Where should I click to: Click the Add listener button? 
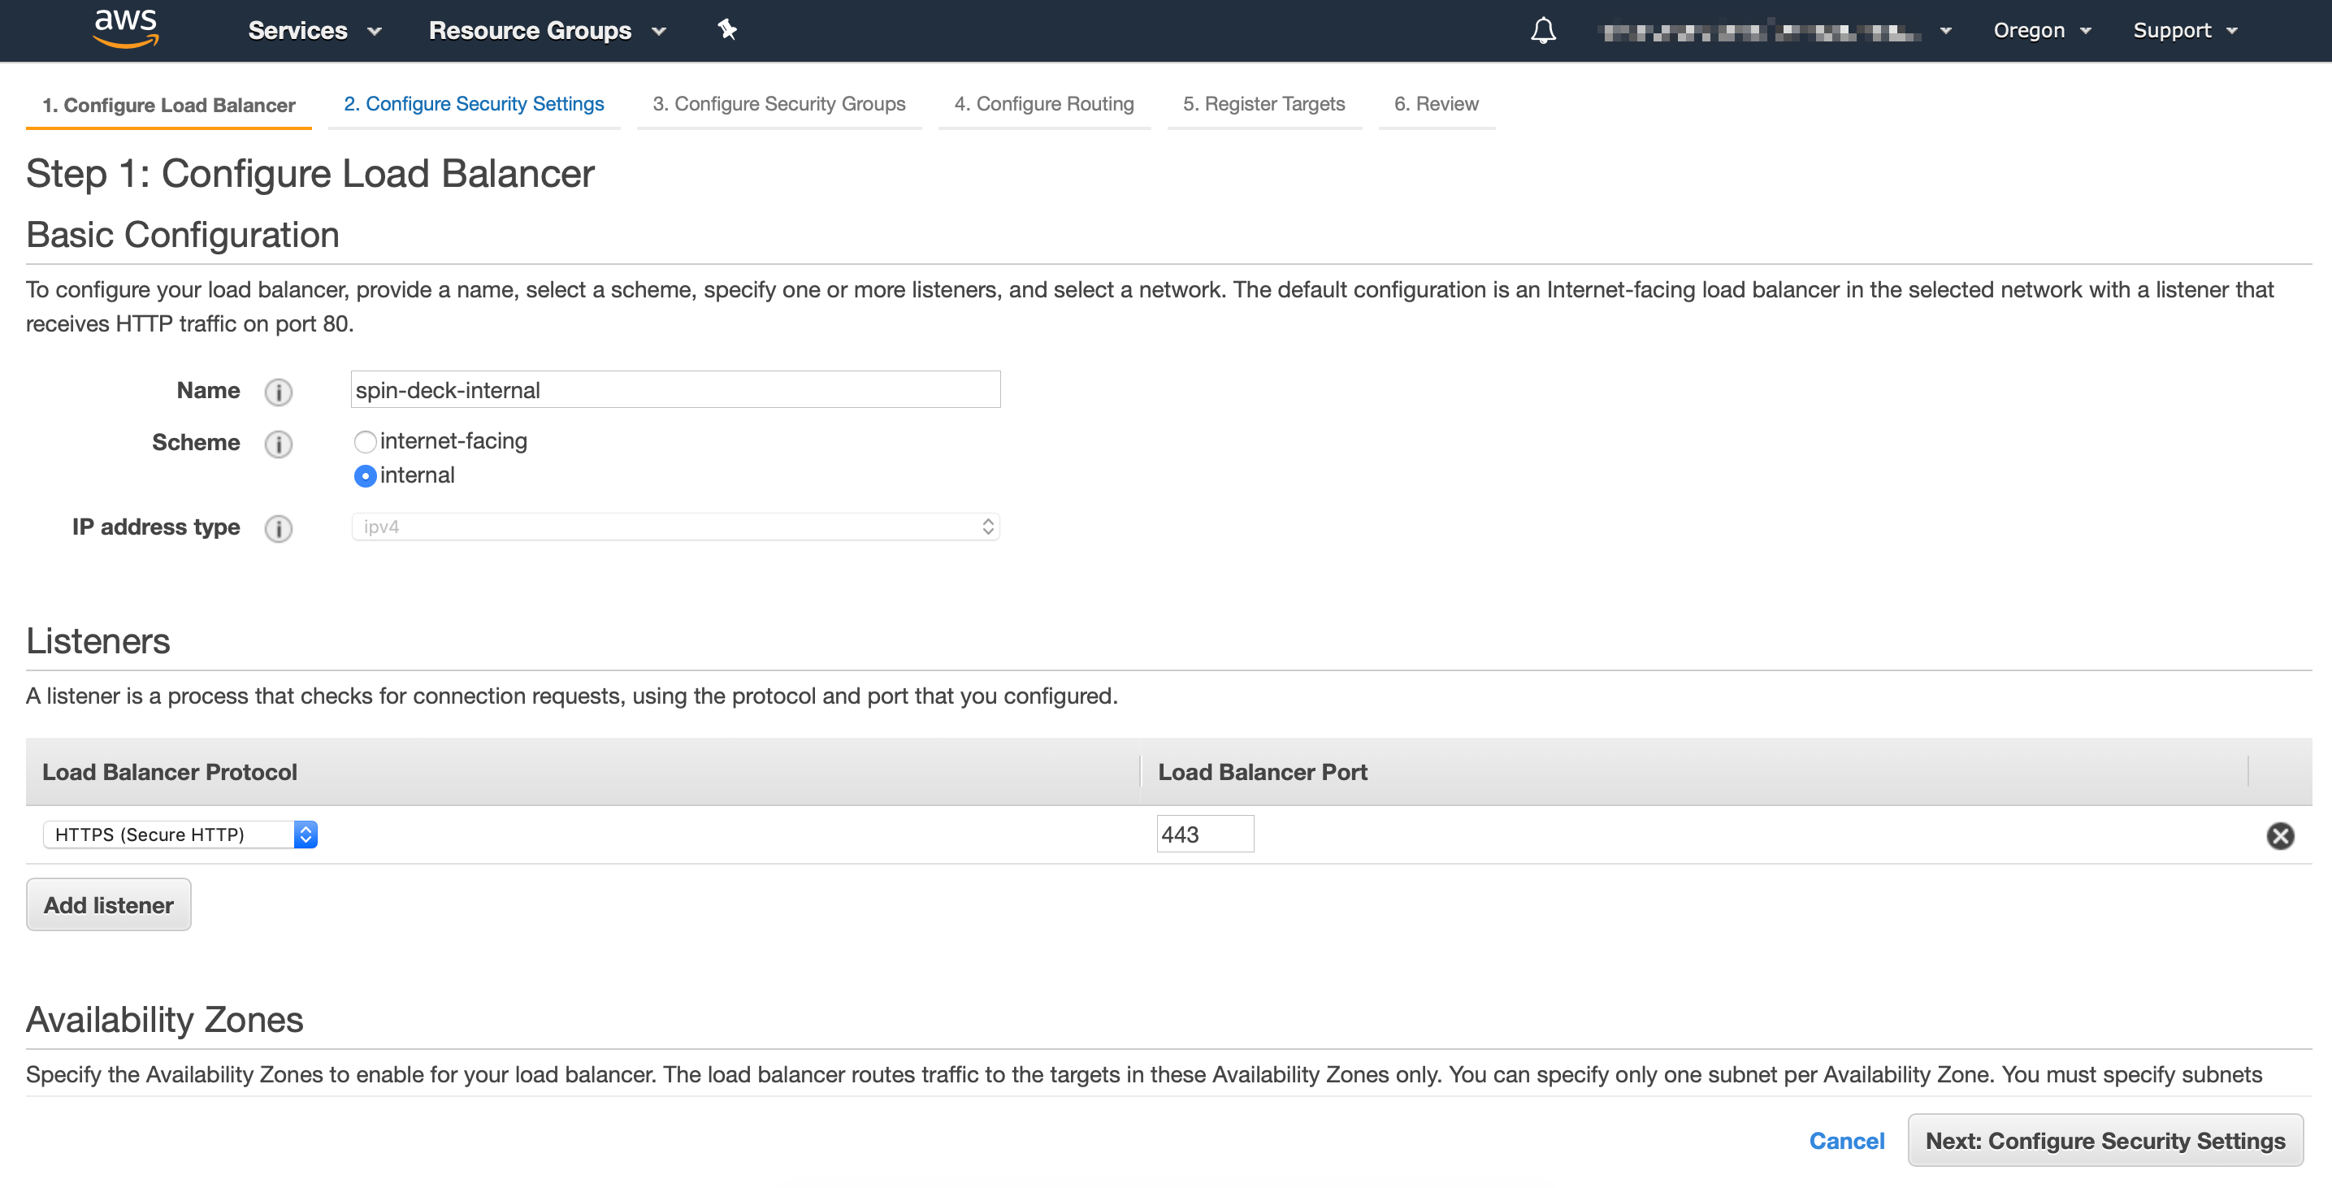109,904
